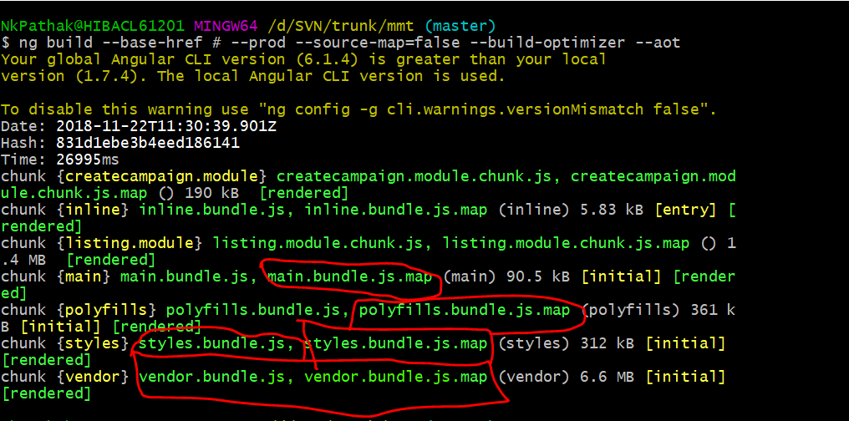Click the {polyfills} chunk name
Viewport: 849px width, 421px height.
[106, 311]
